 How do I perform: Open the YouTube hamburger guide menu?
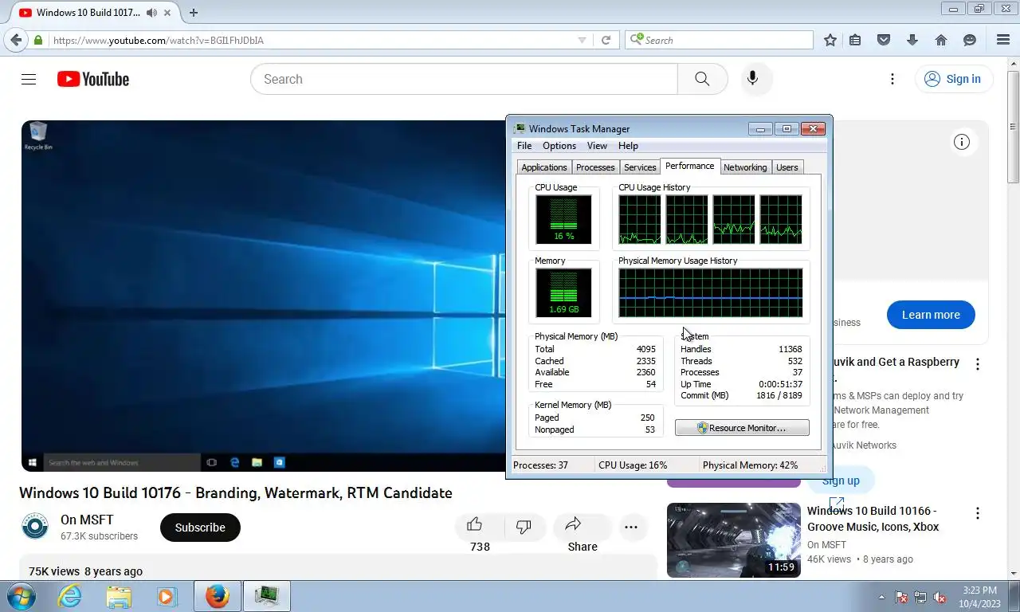click(x=29, y=79)
